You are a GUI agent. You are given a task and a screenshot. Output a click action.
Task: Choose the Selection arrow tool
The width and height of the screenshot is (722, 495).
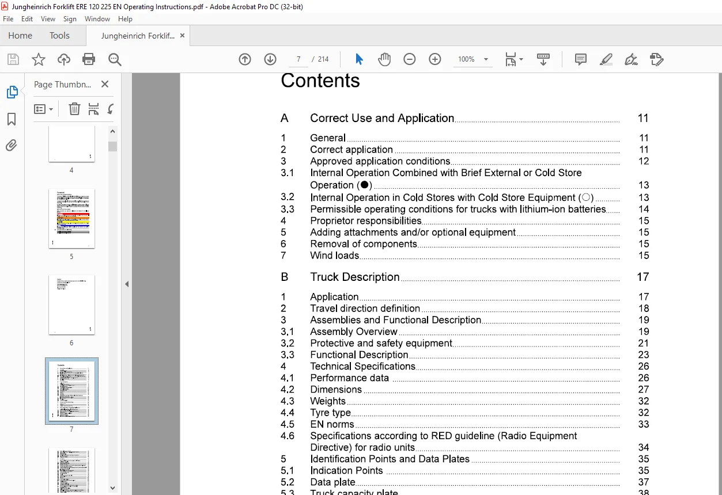pyautogui.click(x=360, y=59)
